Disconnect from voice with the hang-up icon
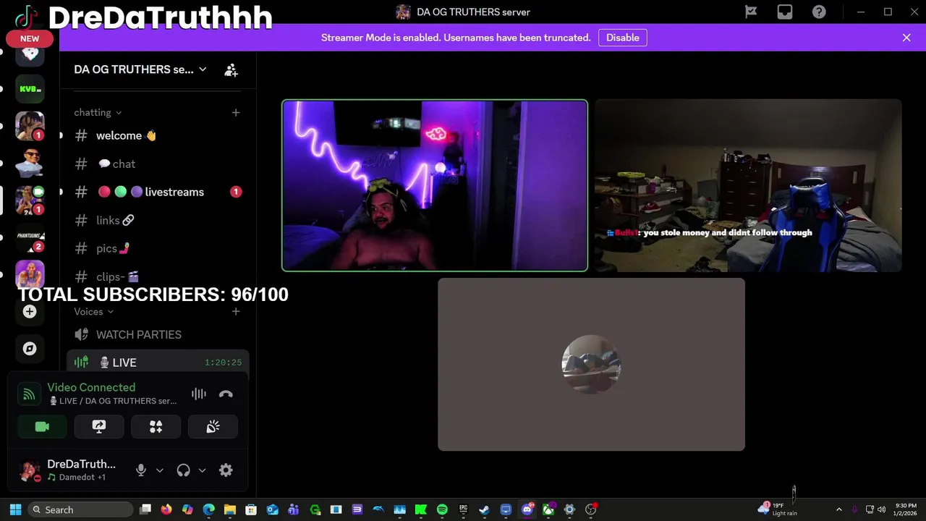Screen dimensions: 926x521 226,394
